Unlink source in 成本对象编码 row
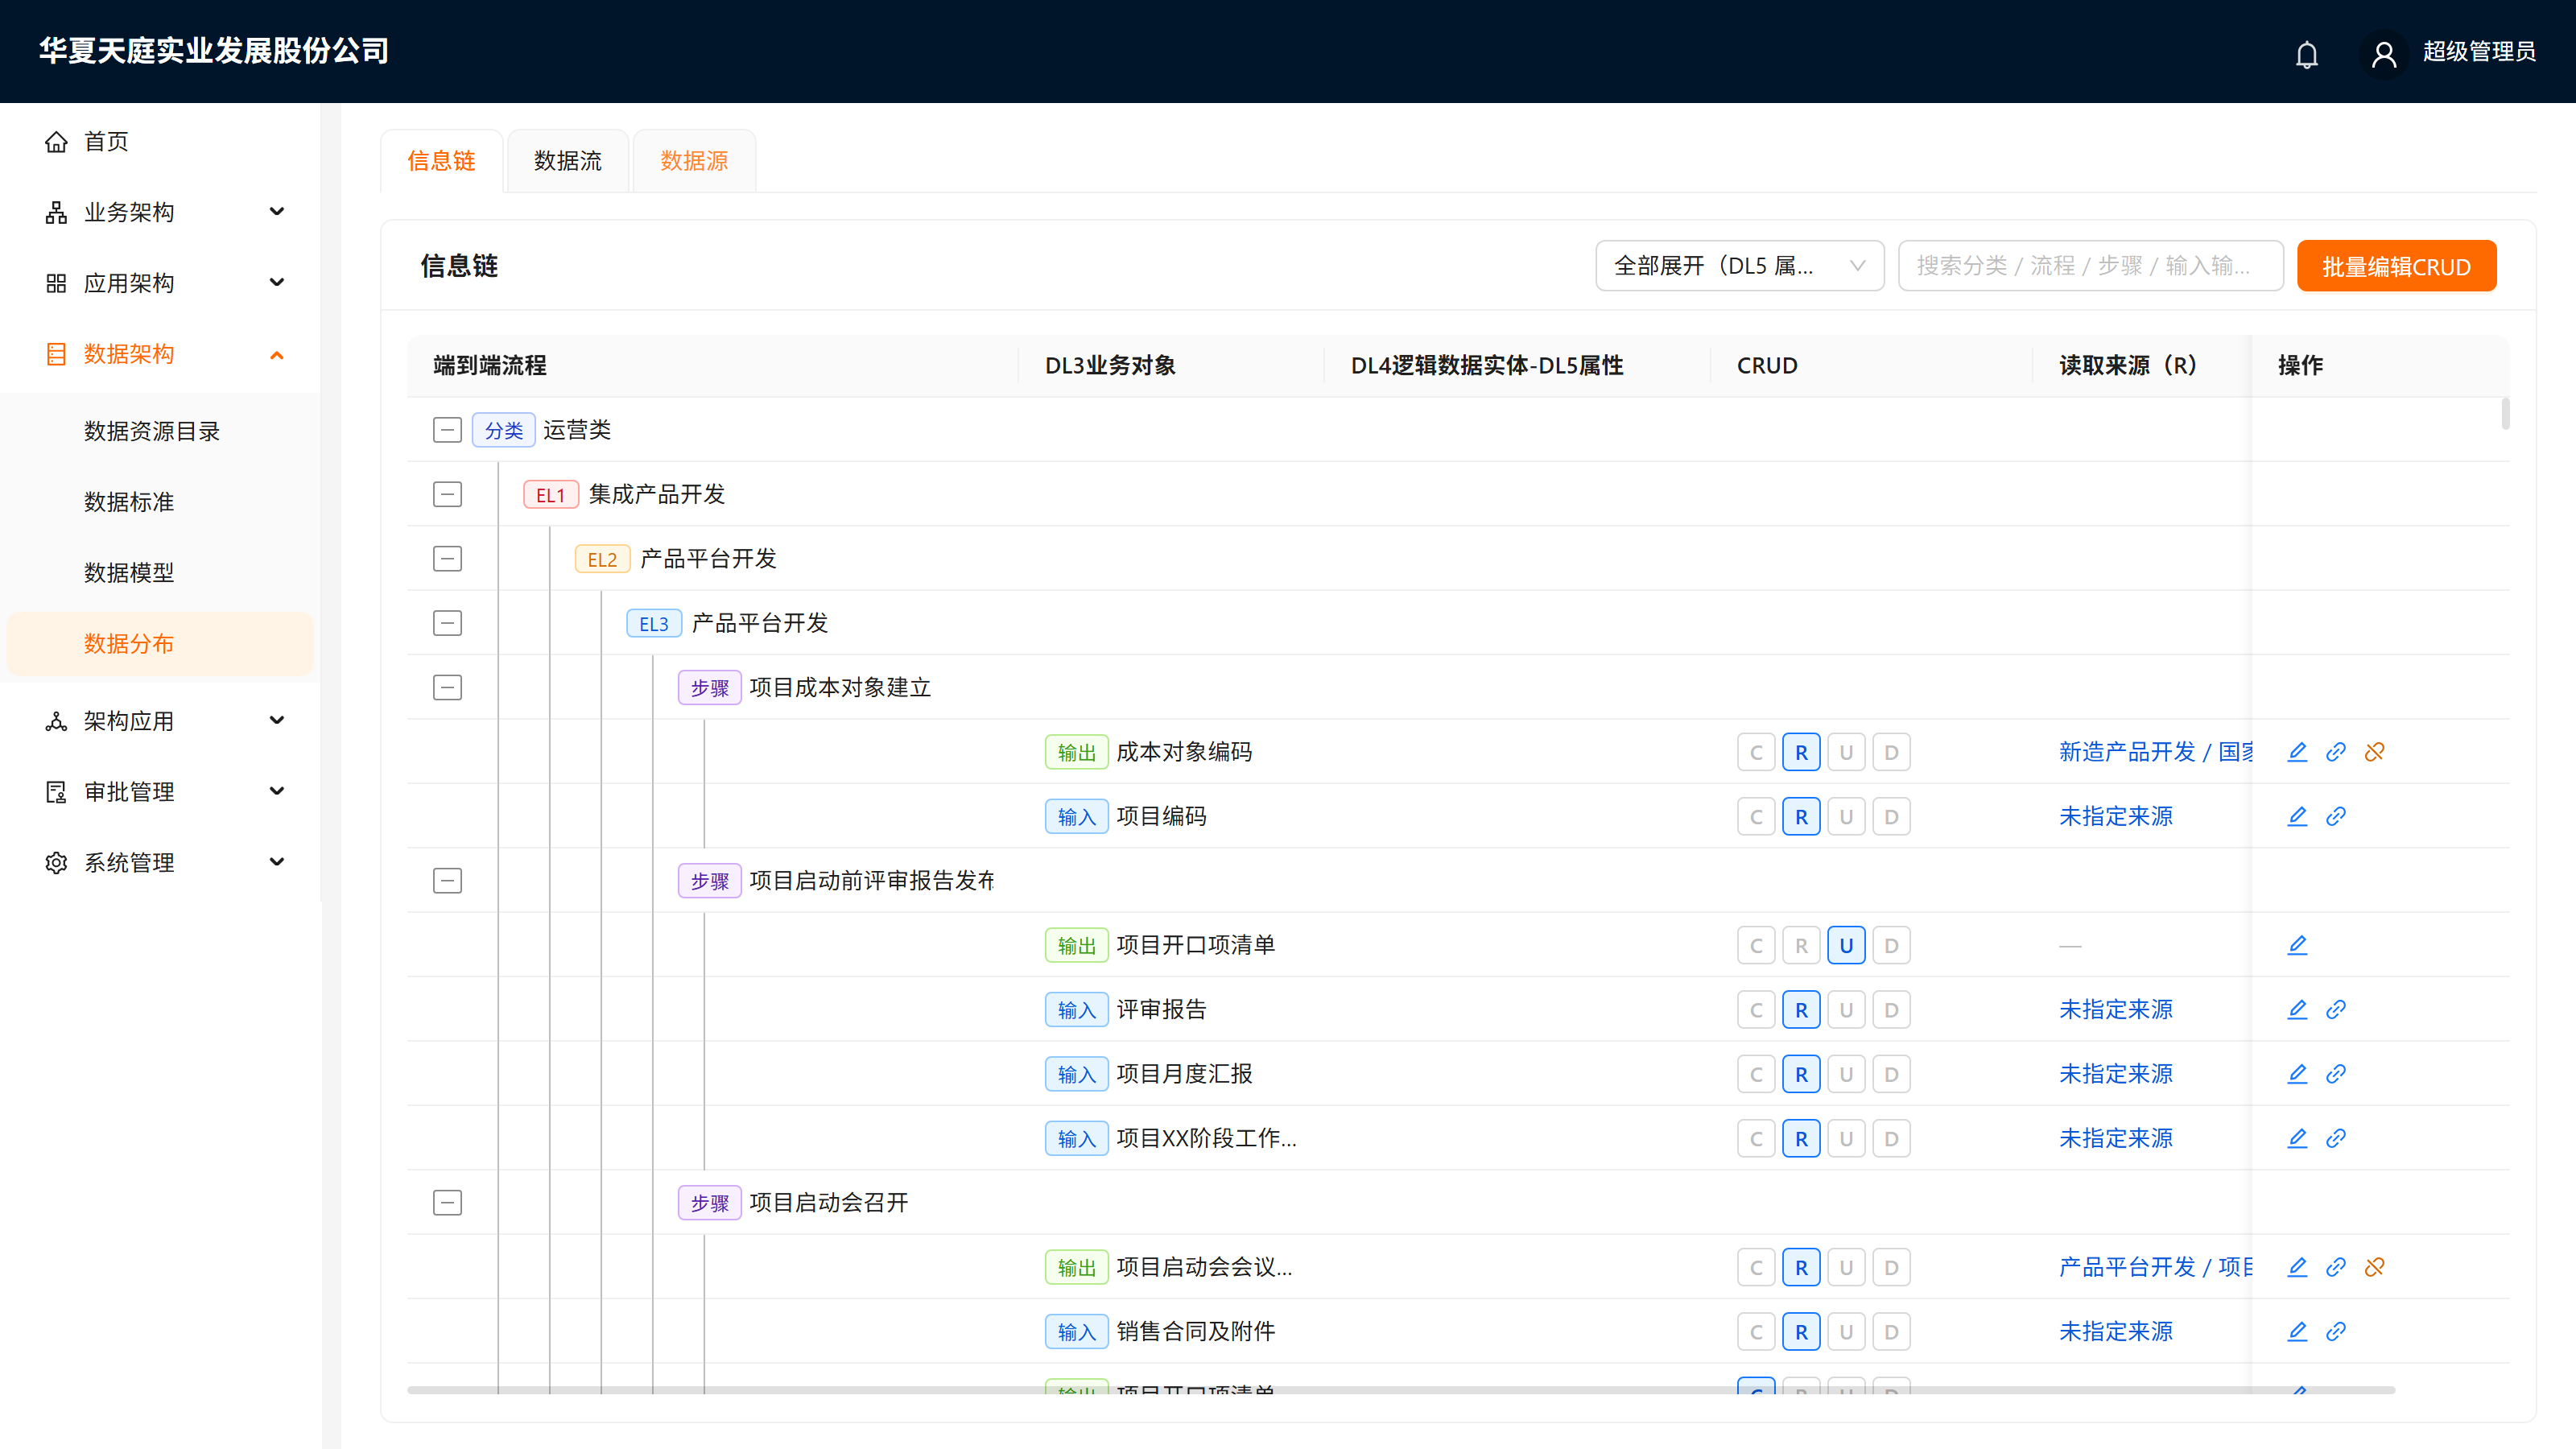 coord(2375,752)
